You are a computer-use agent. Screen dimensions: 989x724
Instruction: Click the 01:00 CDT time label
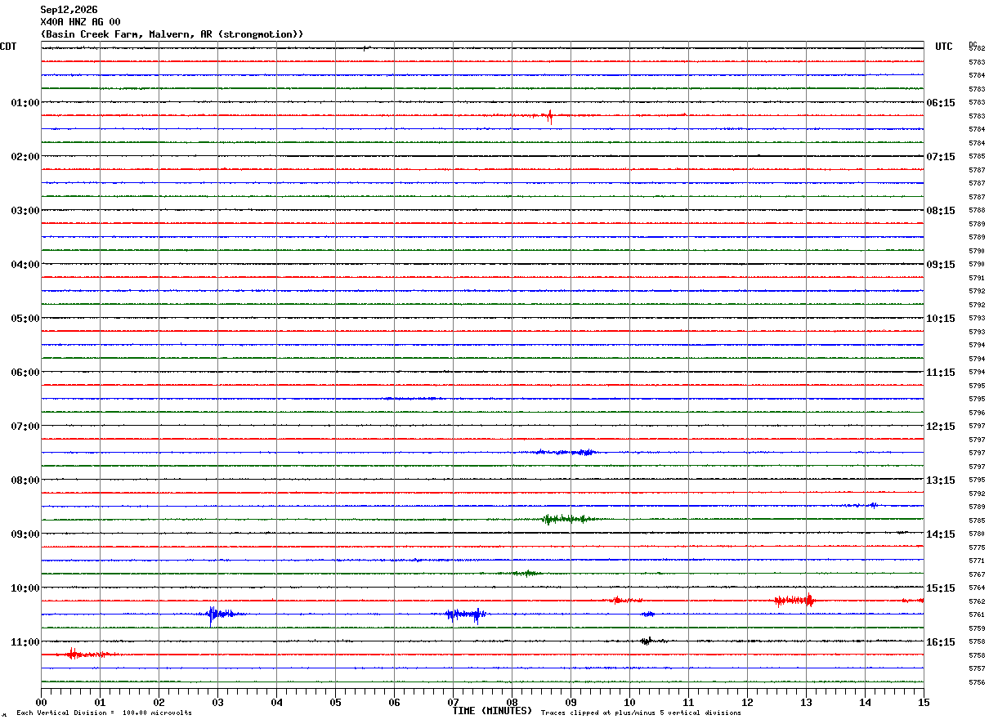tap(25, 103)
